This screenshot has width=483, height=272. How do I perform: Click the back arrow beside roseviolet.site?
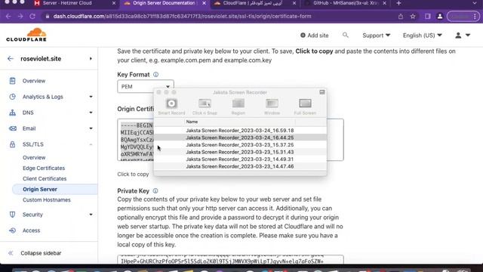click(11, 59)
